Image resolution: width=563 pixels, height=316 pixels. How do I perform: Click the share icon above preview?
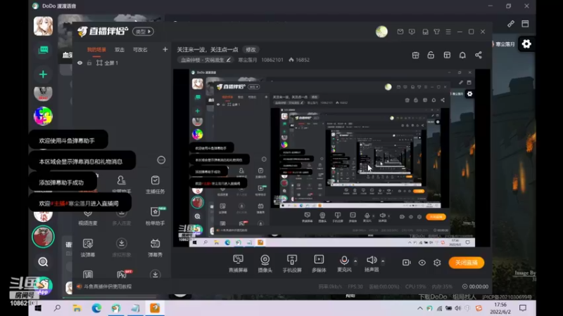click(x=479, y=55)
